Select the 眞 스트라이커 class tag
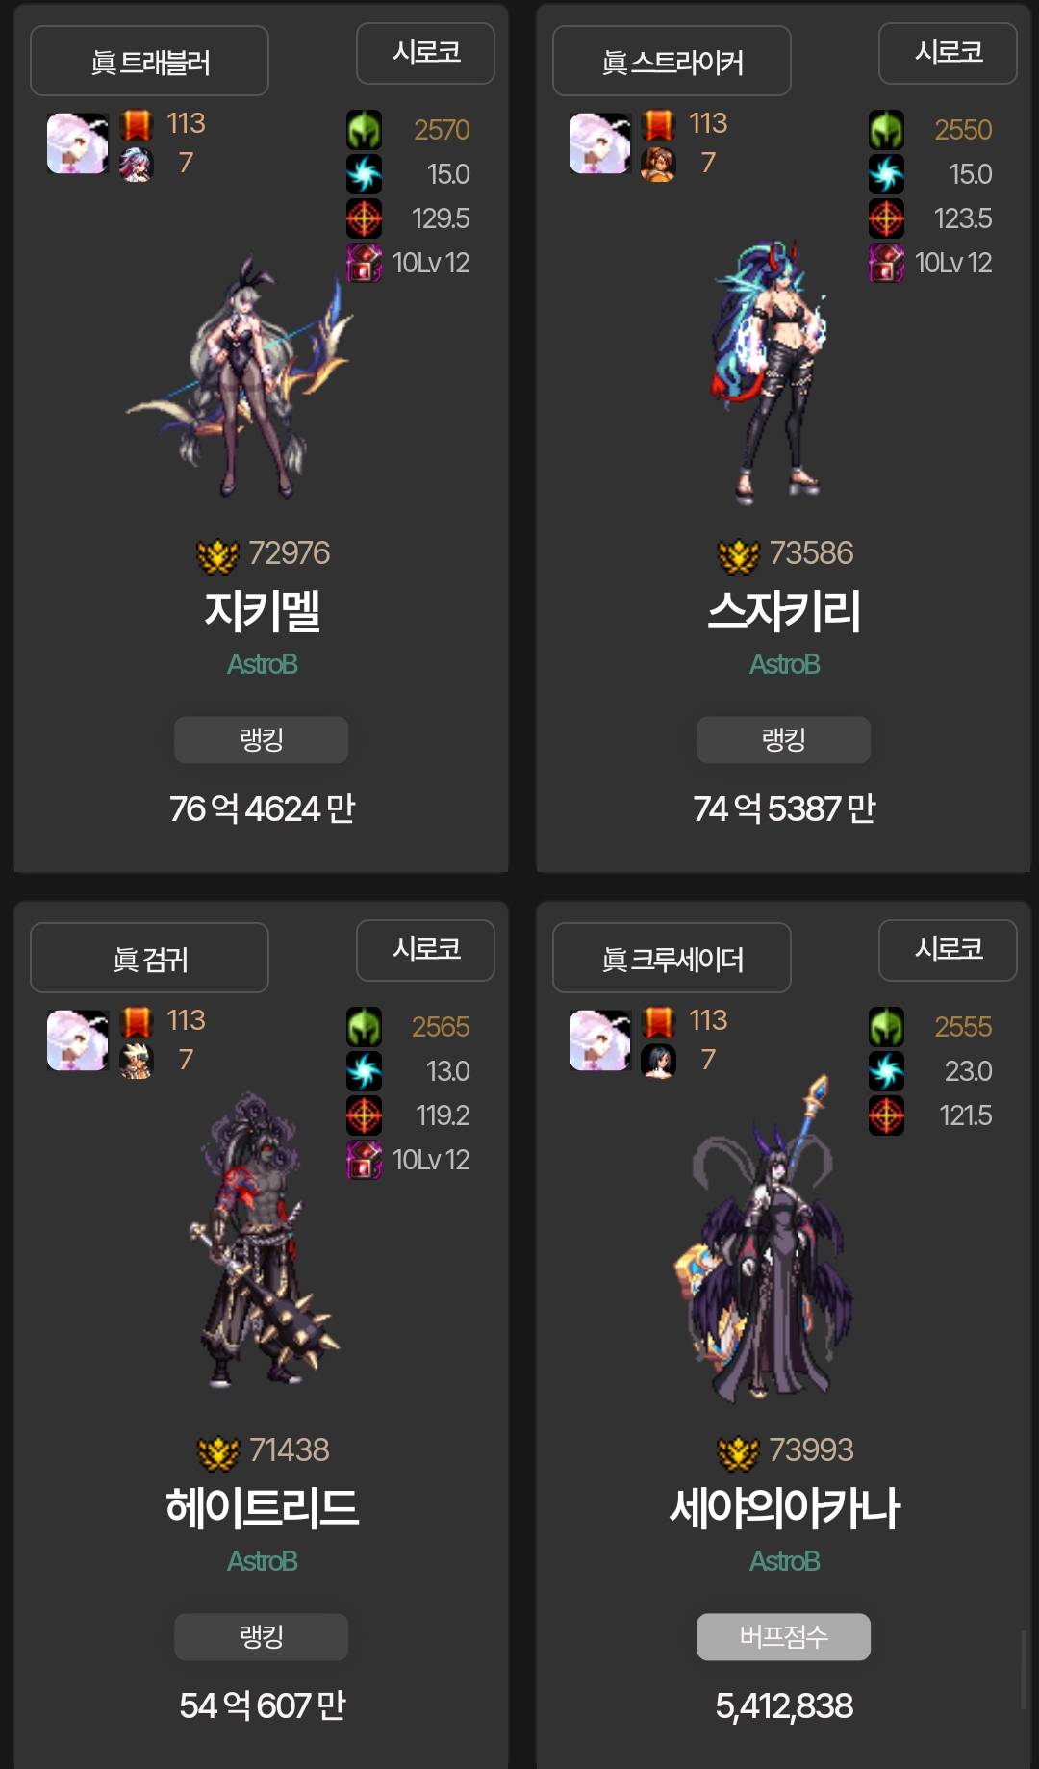This screenshot has height=1769, width=1039. [x=672, y=61]
